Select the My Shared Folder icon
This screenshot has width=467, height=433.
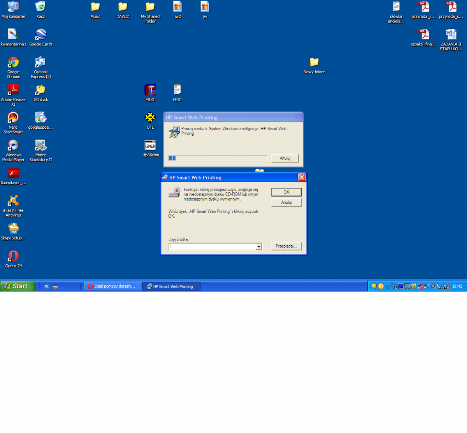(x=150, y=12)
